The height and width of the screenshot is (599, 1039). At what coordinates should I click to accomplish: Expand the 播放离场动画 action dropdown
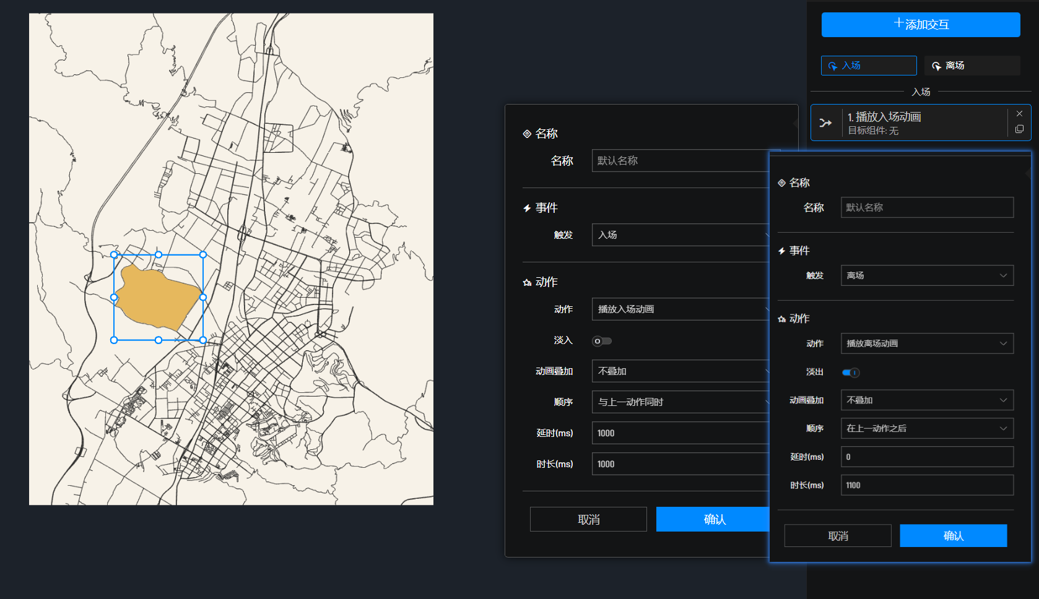[926, 343]
